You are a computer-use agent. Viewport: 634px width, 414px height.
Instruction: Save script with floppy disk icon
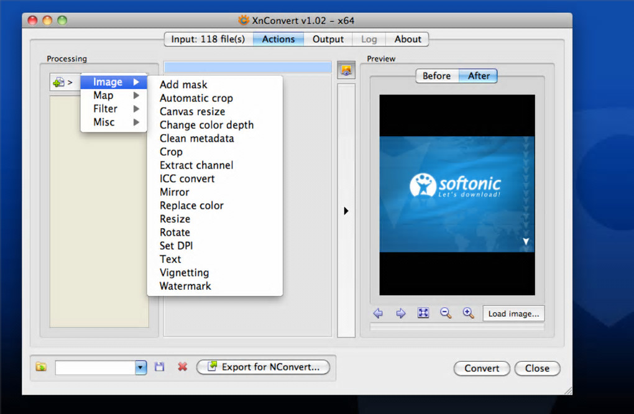[x=160, y=367]
